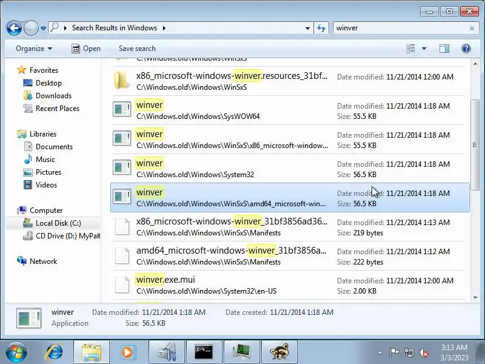Click the 222 bytes size value
This screenshot has width=485, height=364.
[x=368, y=262]
